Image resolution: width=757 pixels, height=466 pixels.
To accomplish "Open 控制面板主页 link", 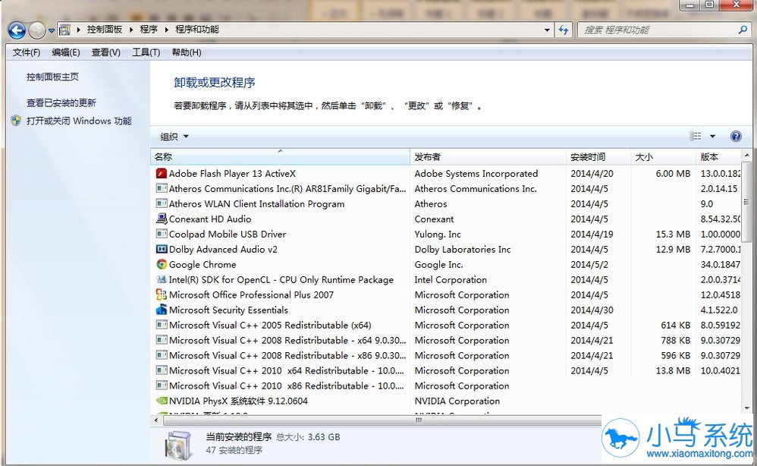I will click(52, 77).
